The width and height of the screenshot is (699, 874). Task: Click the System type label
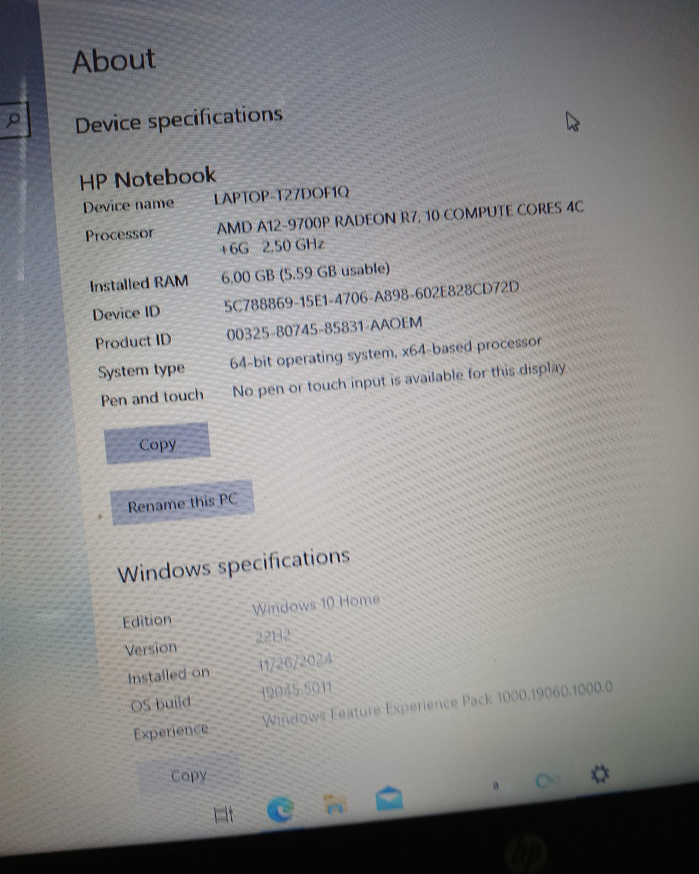pos(141,370)
